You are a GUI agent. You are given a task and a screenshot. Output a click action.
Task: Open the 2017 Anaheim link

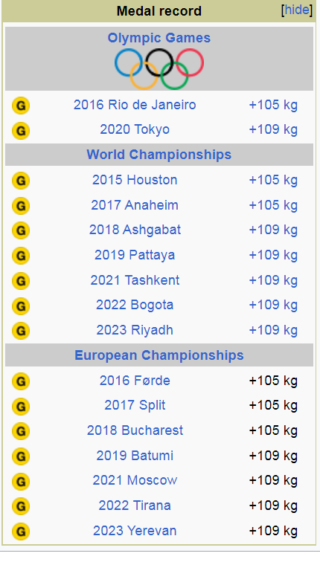pyautogui.click(x=135, y=205)
